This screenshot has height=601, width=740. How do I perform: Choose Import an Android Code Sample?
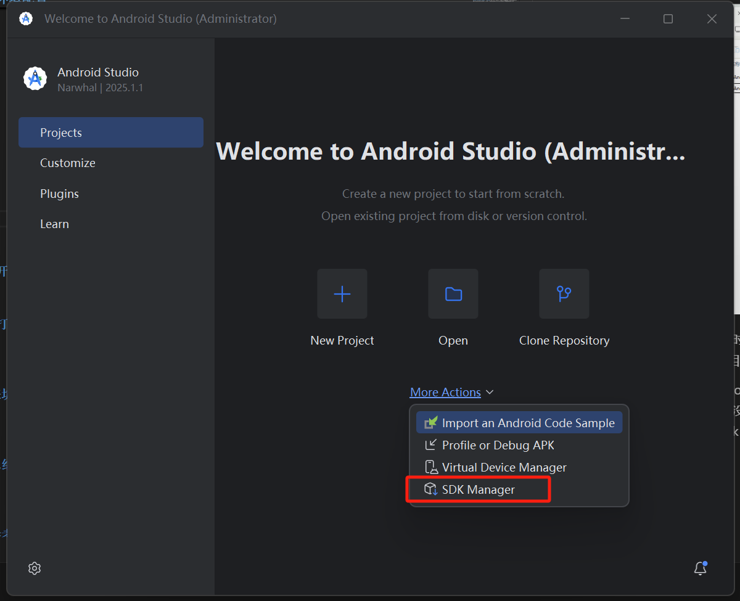tap(519, 423)
